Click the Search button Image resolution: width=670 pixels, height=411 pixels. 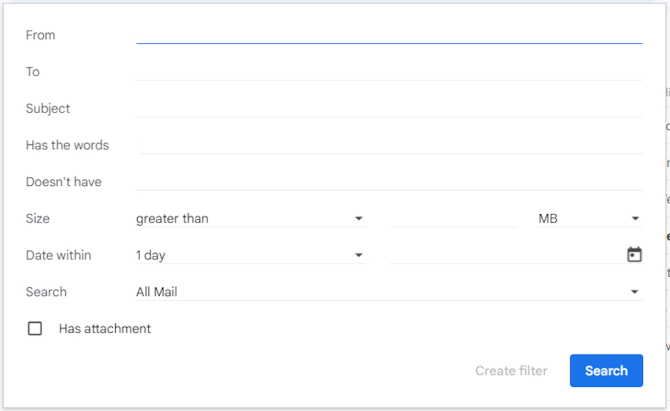606,370
